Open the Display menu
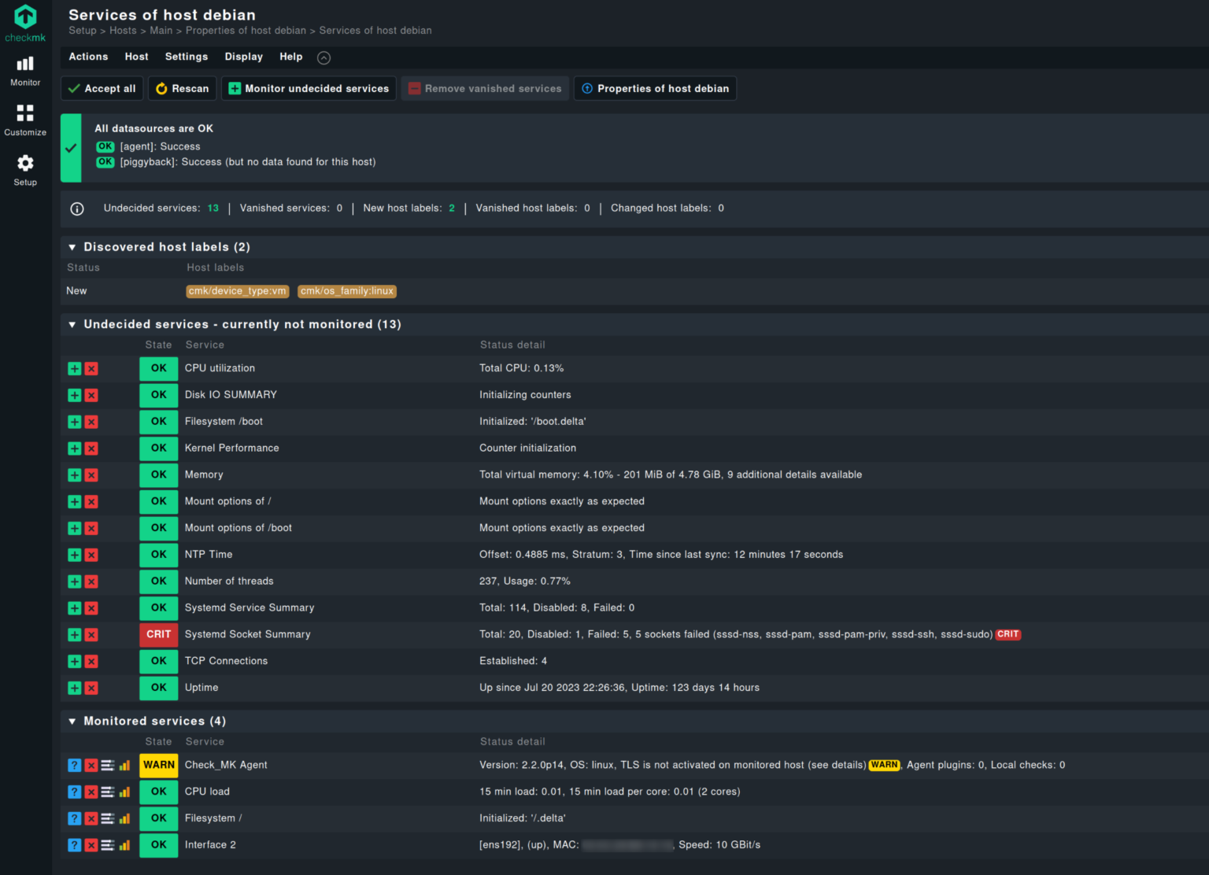 243,57
